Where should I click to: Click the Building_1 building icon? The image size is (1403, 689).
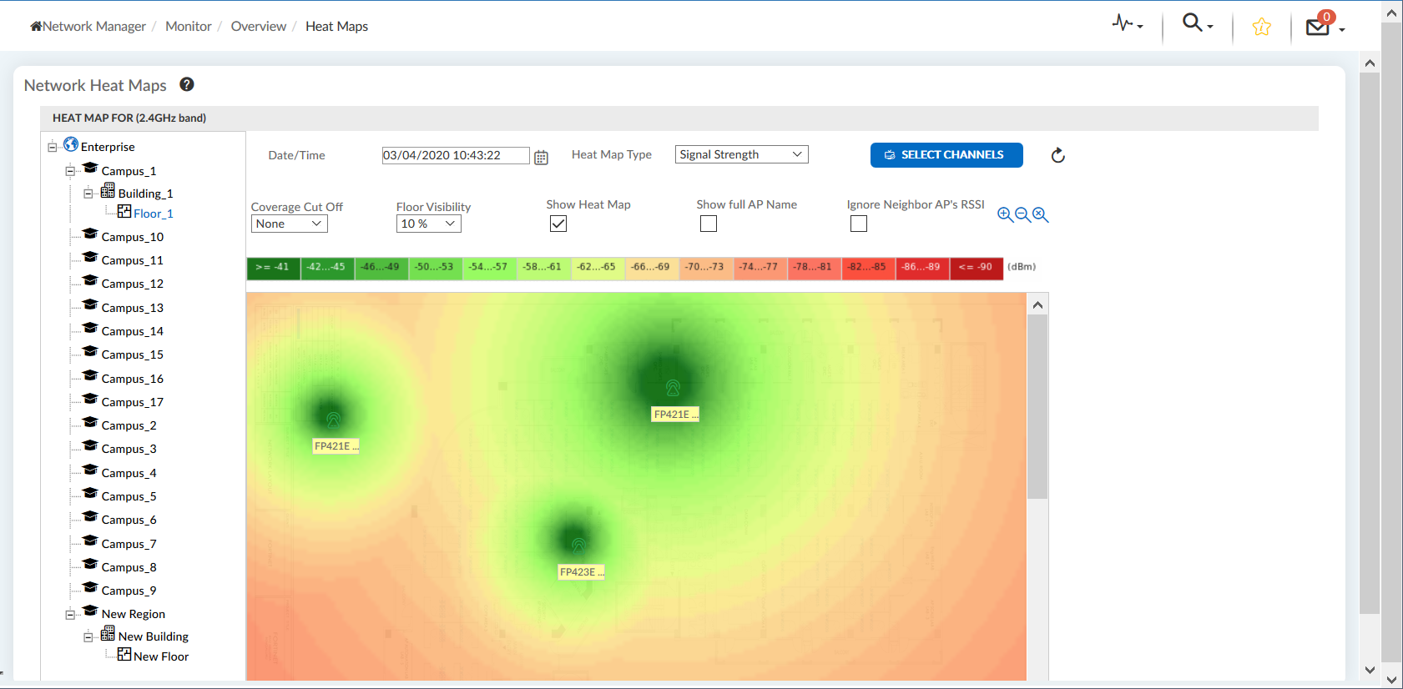(108, 191)
